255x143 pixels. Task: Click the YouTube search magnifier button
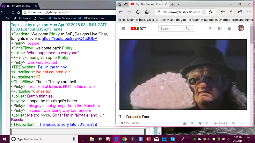tap(187, 29)
